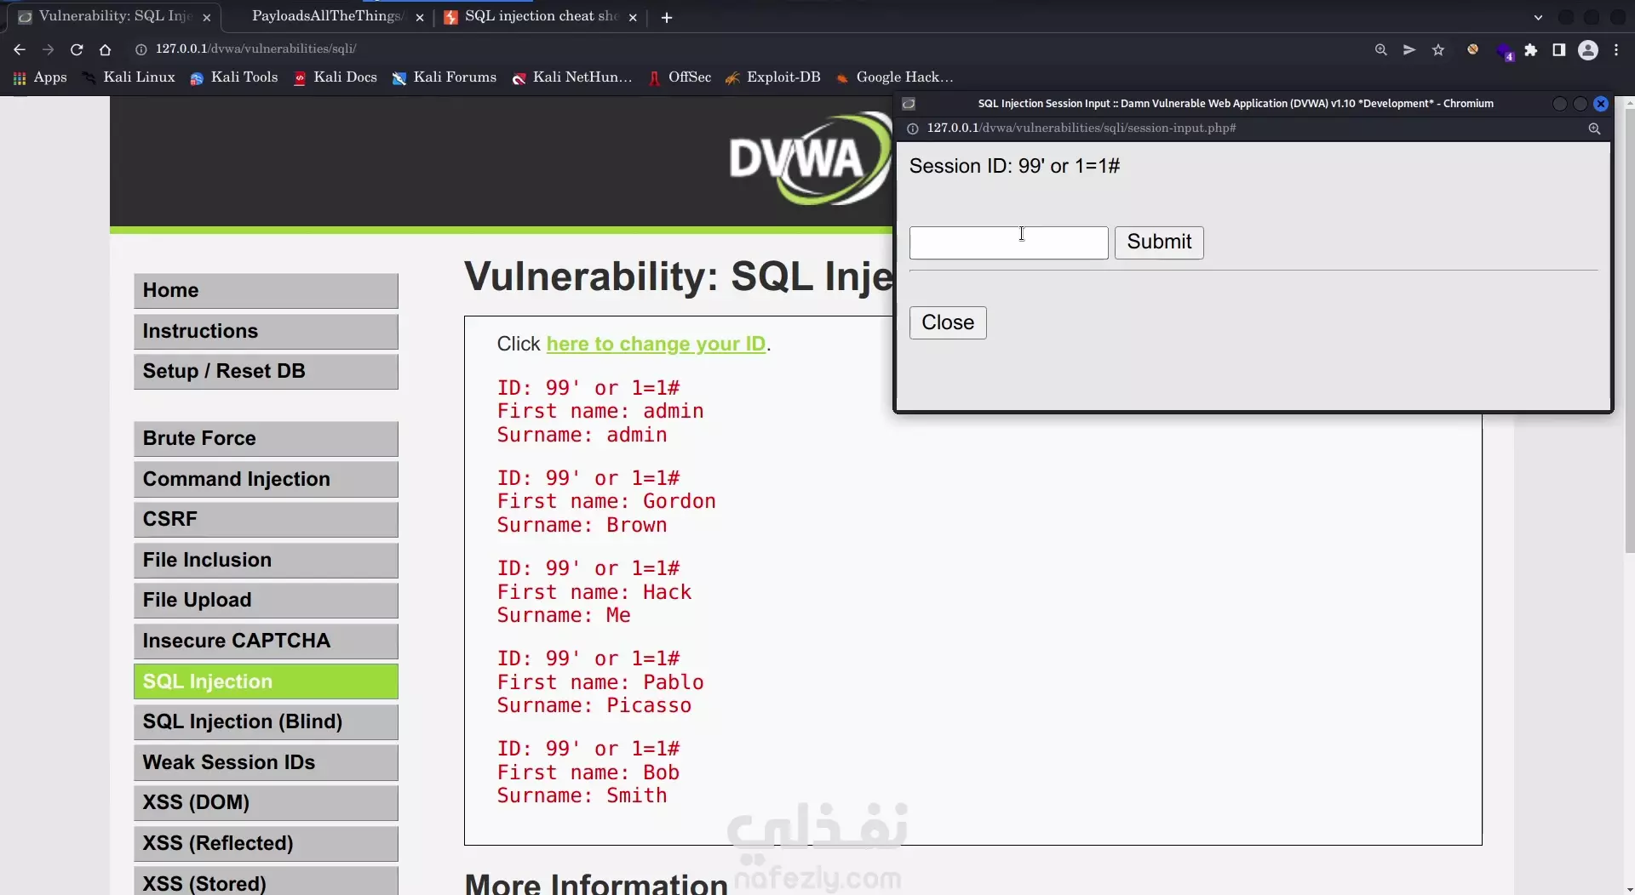Open the Chromium three-dot menu
Image resolution: width=1635 pixels, height=895 pixels.
(1616, 49)
